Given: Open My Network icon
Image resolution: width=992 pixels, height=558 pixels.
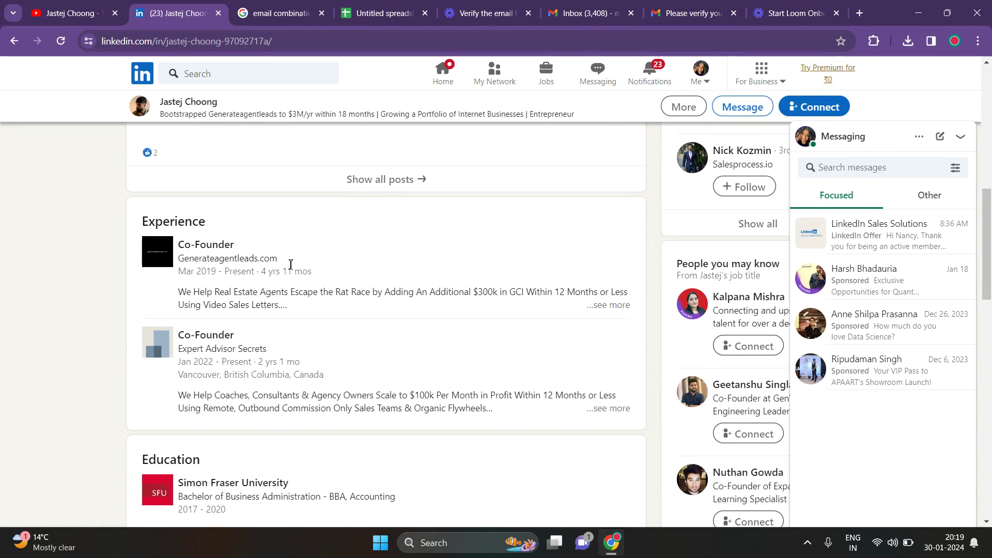Looking at the screenshot, I should [494, 73].
